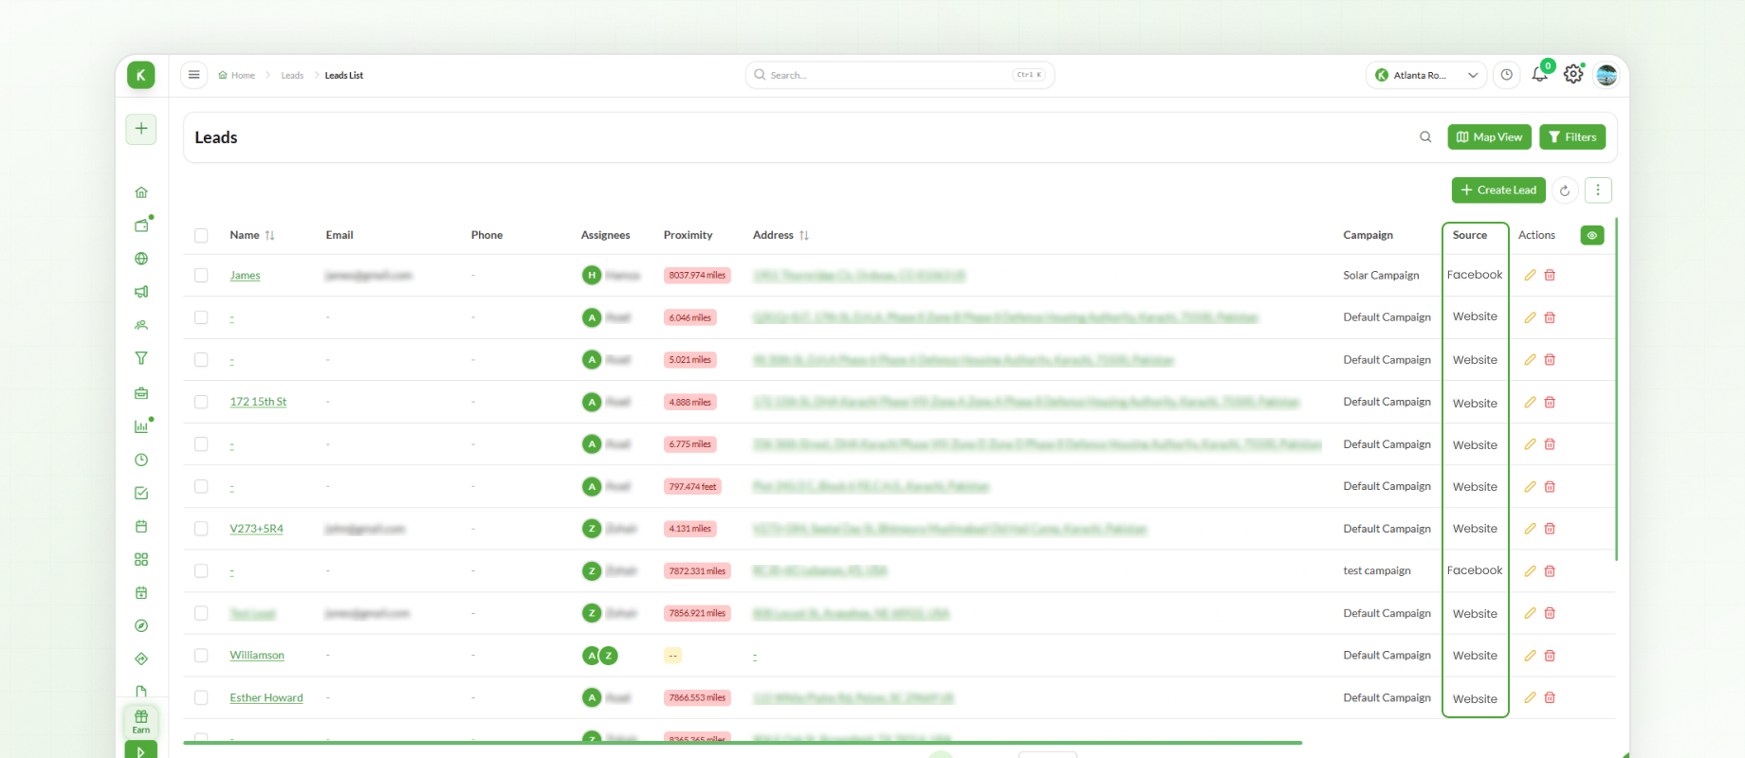The image size is (1745, 758).
Task: Click the user profile avatar
Action: 1607,75
